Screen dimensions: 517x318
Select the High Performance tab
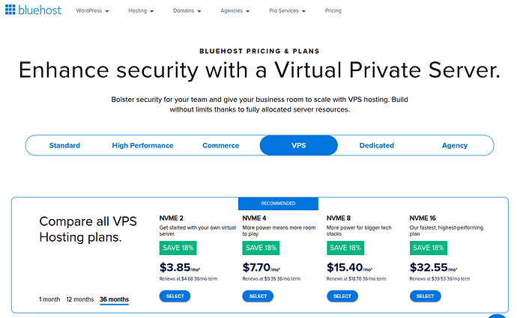point(142,145)
